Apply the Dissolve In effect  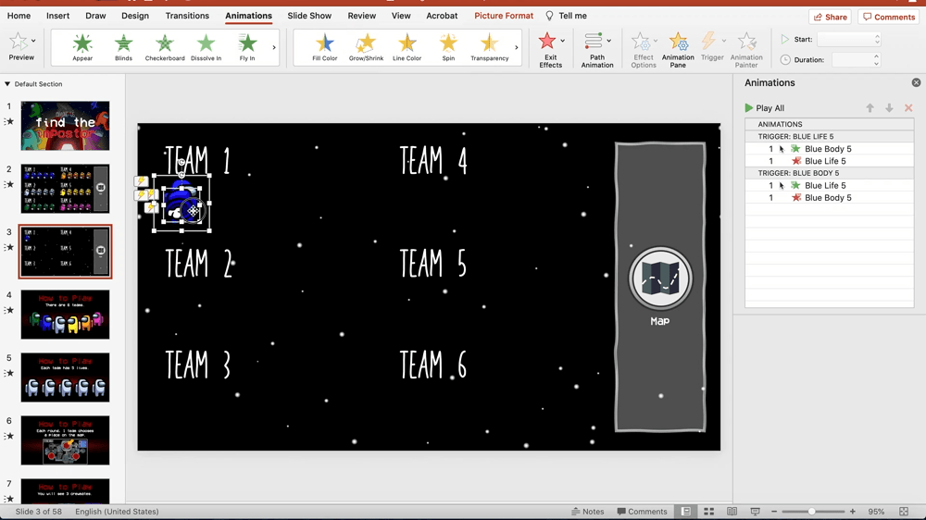pos(206,47)
